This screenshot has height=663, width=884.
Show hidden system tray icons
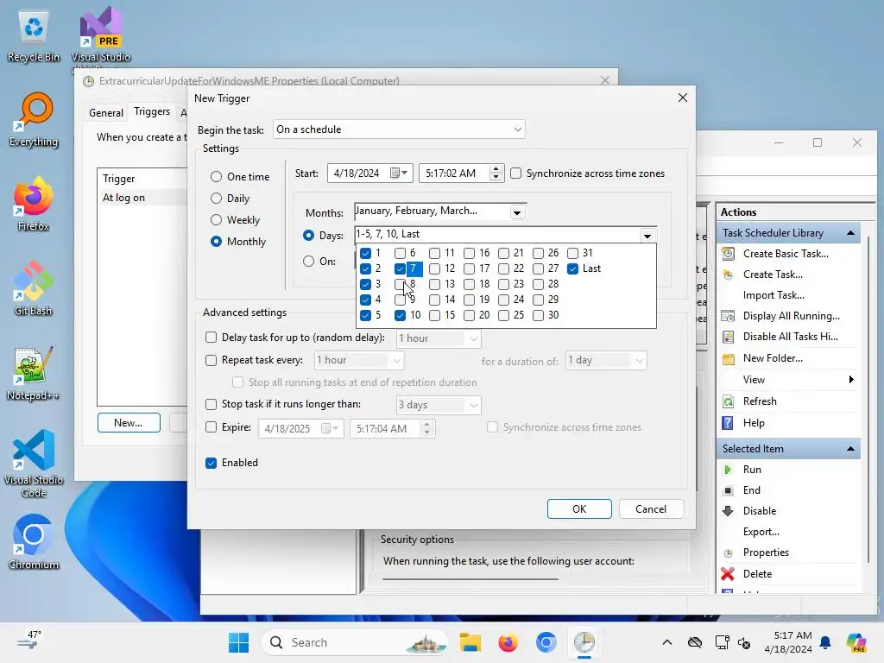667,642
